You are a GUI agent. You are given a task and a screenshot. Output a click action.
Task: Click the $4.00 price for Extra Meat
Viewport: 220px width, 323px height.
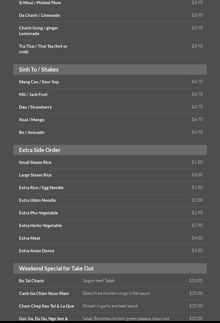[x=197, y=238]
